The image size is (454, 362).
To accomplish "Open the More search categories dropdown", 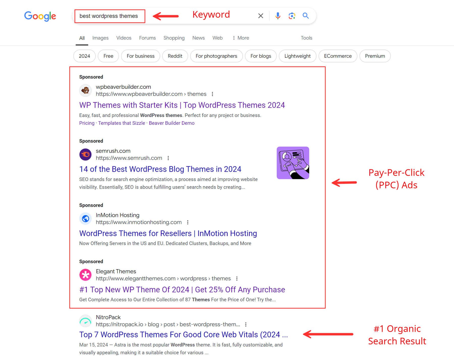I will [240, 38].
